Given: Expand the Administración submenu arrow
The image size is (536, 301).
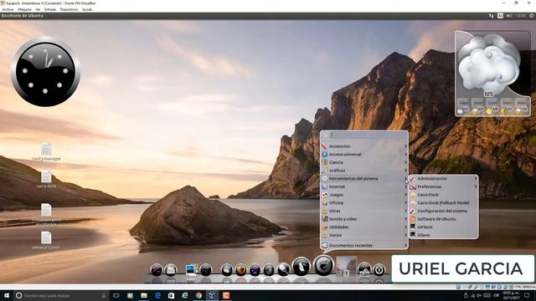Looking at the screenshot, I should point(476,178).
